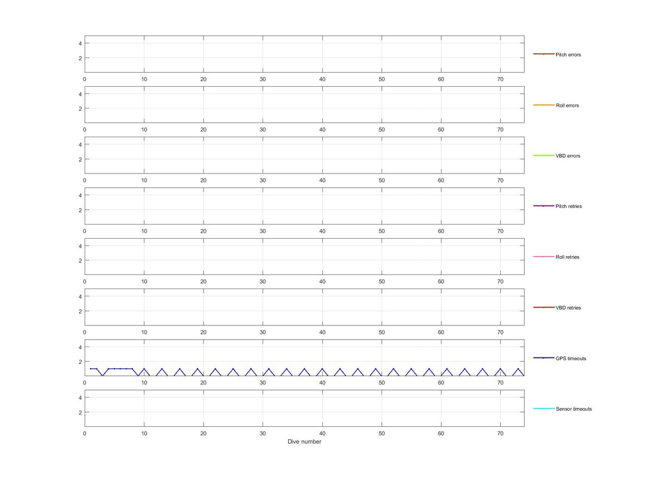Click the Pitch errors legend label
Image resolution: width=651 pixels, height=480 pixels.
click(568, 55)
